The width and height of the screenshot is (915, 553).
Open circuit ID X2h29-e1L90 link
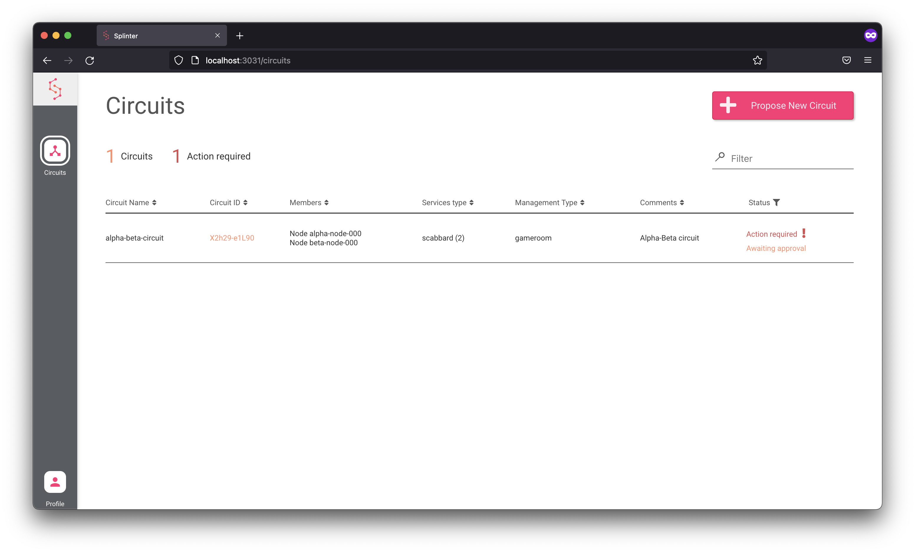(x=232, y=238)
